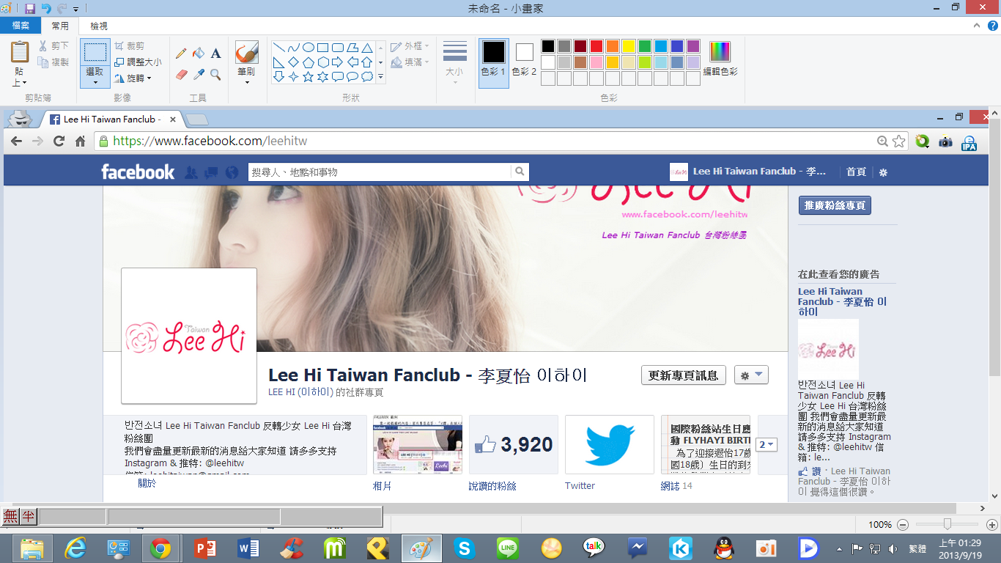Select the Fill with color bucket tool
The width and height of the screenshot is (1001, 563).
[199, 54]
